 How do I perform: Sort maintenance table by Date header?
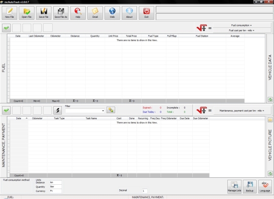(x=19, y=118)
